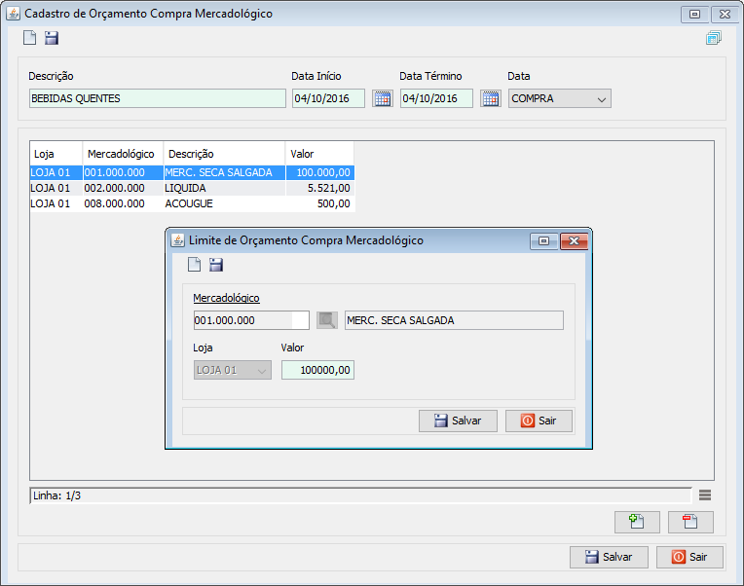744x586 pixels.
Task: Click New document icon in main window toolbar
Action: 29,37
